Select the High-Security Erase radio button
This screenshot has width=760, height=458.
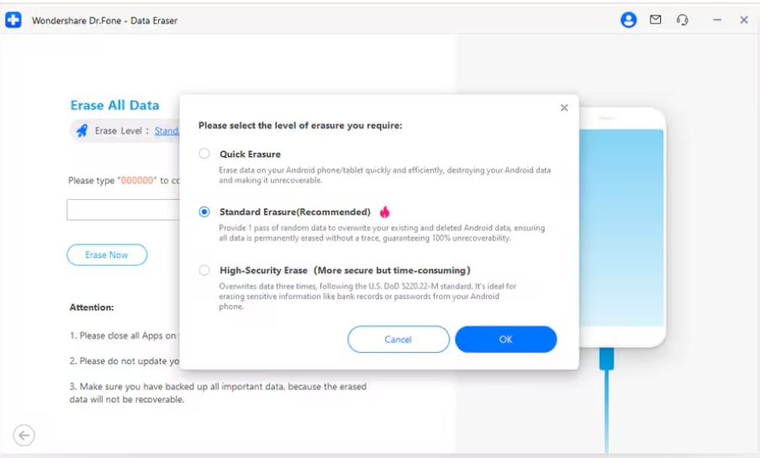coord(204,271)
